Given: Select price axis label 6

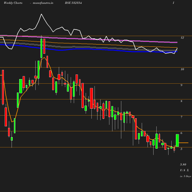Looking at the screenshot, I should 181,133.
